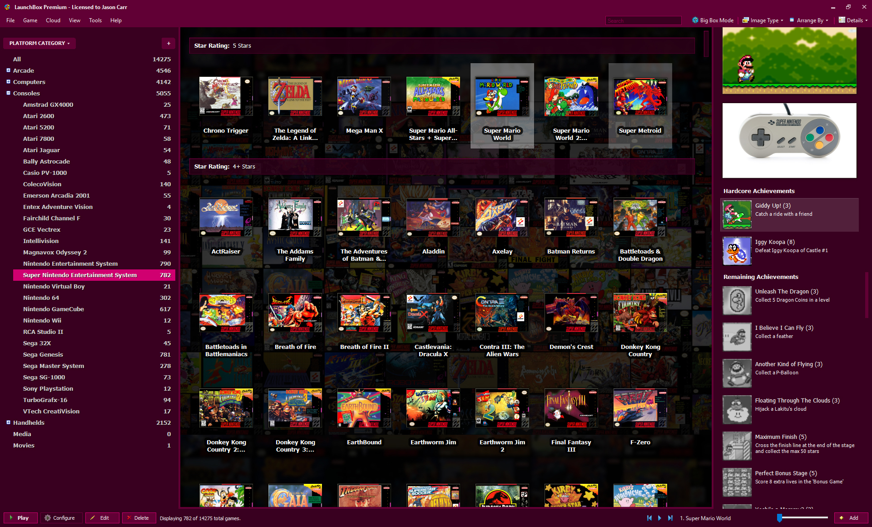This screenshot has height=527, width=872.
Task: Select the EarthBound box art
Action: 364,408
